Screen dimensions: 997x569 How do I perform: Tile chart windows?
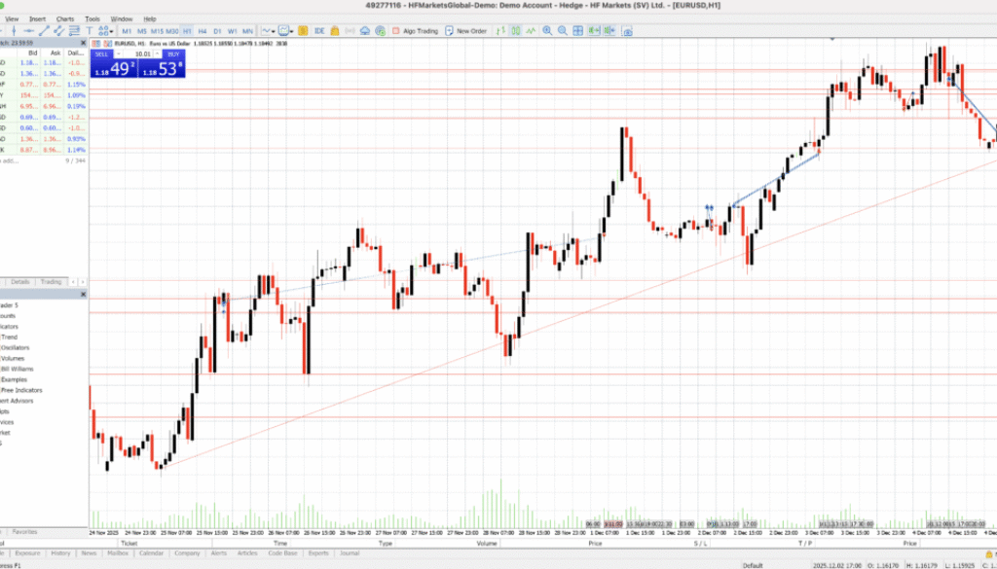(x=578, y=30)
